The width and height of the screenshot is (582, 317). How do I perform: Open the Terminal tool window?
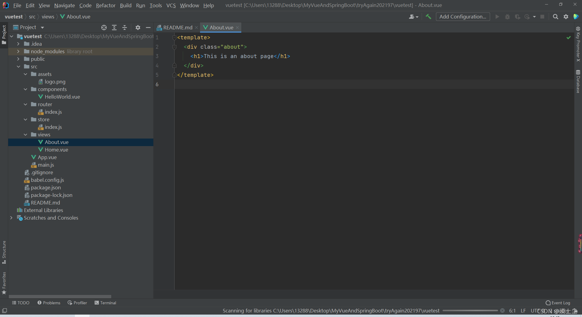(x=105, y=303)
